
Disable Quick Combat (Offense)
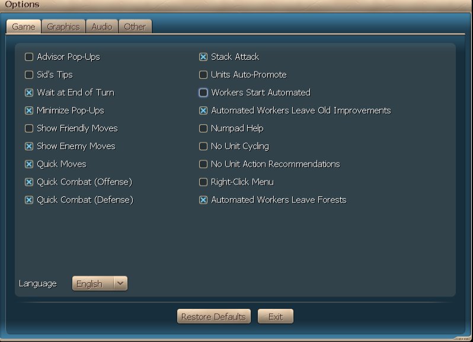click(29, 182)
